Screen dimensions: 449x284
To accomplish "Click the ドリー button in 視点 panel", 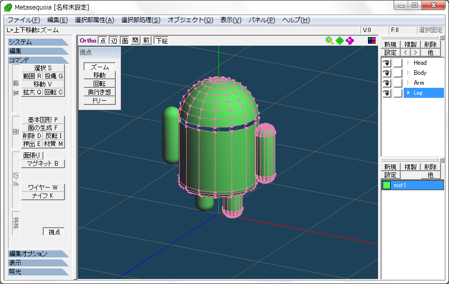I will click(99, 100).
